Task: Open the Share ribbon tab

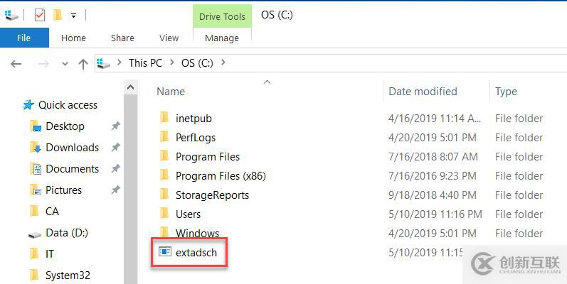Action: click(122, 38)
